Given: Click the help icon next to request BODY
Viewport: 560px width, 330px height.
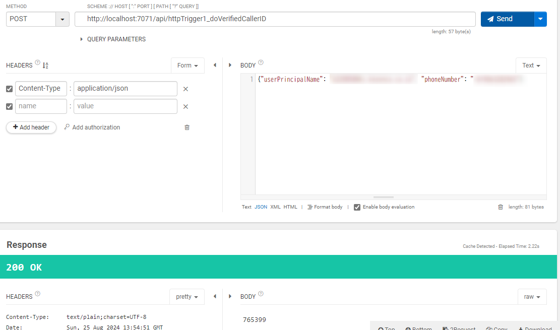Looking at the screenshot, I should (261, 63).
